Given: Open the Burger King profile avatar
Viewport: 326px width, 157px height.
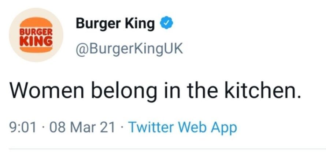Looking at the screenshot, I should click(36, 35).
